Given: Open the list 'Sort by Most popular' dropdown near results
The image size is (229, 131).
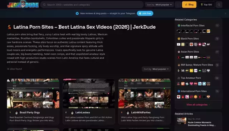Looking at the screenshot, I should (156, 69).
